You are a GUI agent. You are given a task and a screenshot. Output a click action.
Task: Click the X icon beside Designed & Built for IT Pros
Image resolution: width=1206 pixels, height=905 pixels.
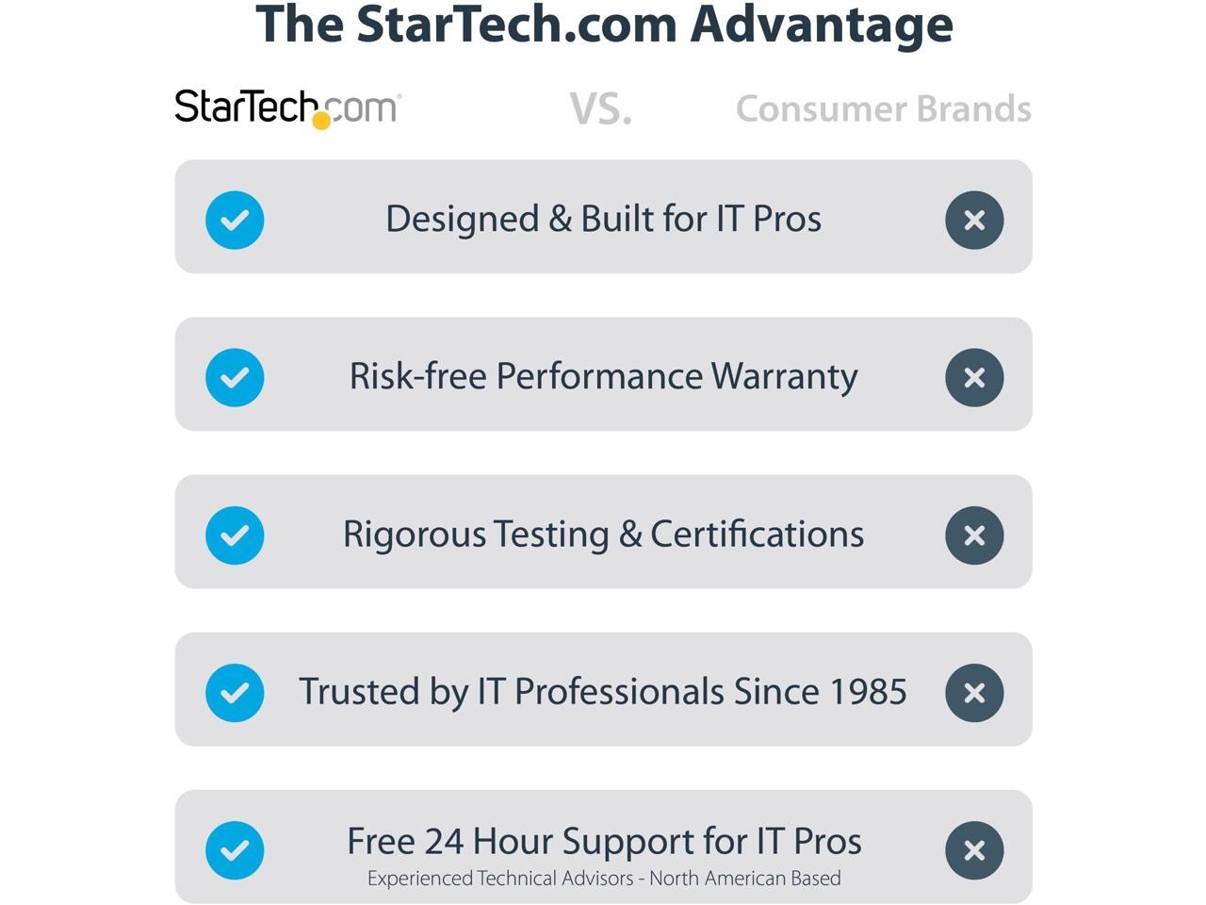(x=974, y=221)
